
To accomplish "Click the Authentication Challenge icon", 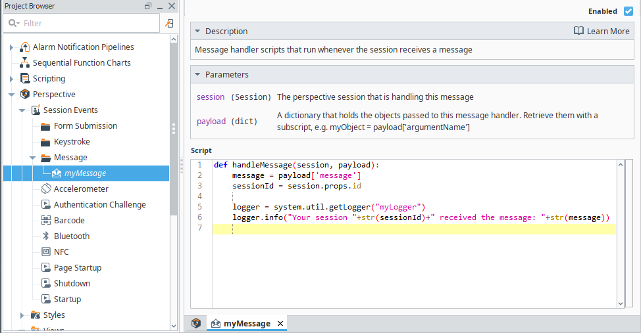I will tap(46, 204).
